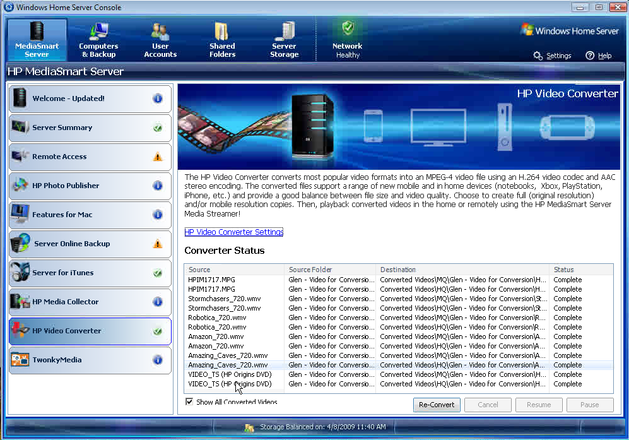Image resolution: width=629 pixels, height=440 pixels.
Task: Select the HQ Robotica_720.wmv row
Action: tap(399, 327)
